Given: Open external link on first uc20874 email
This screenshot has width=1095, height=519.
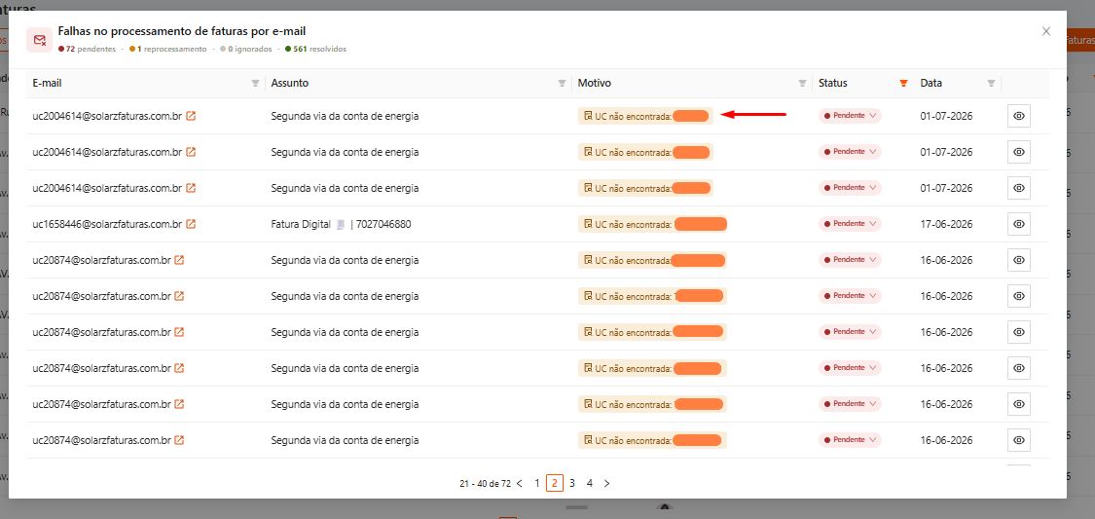Looking at the screenshot, I should coord(179,260).
